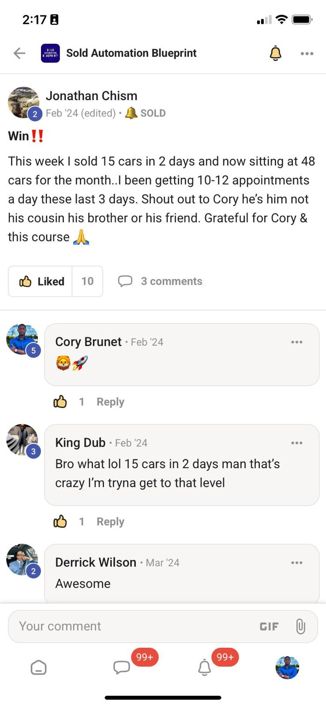Open Cory Brunet's profile picture
This screenshot has height=706, width=326.
(22, 339)
